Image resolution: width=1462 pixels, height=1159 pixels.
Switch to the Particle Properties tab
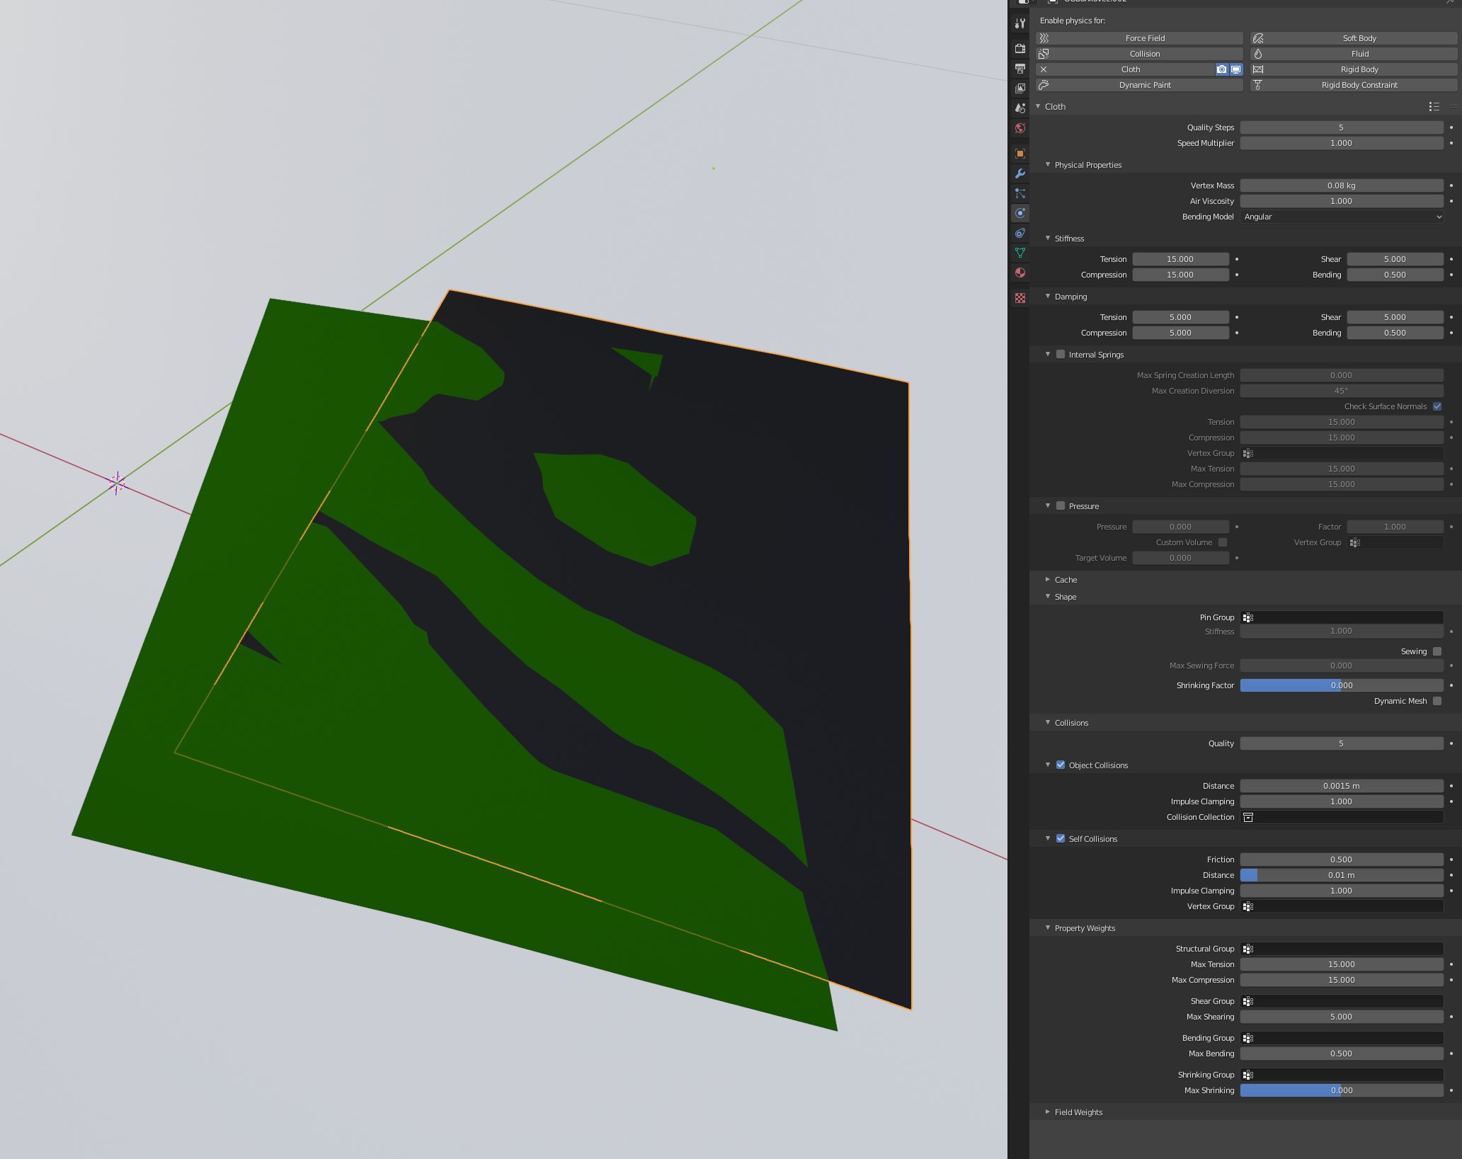[x=1020, y=193]
